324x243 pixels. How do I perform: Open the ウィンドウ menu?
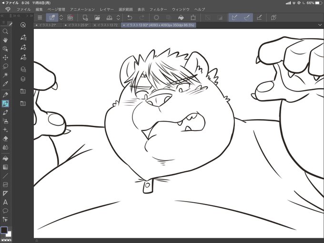(x=181, y=10)
